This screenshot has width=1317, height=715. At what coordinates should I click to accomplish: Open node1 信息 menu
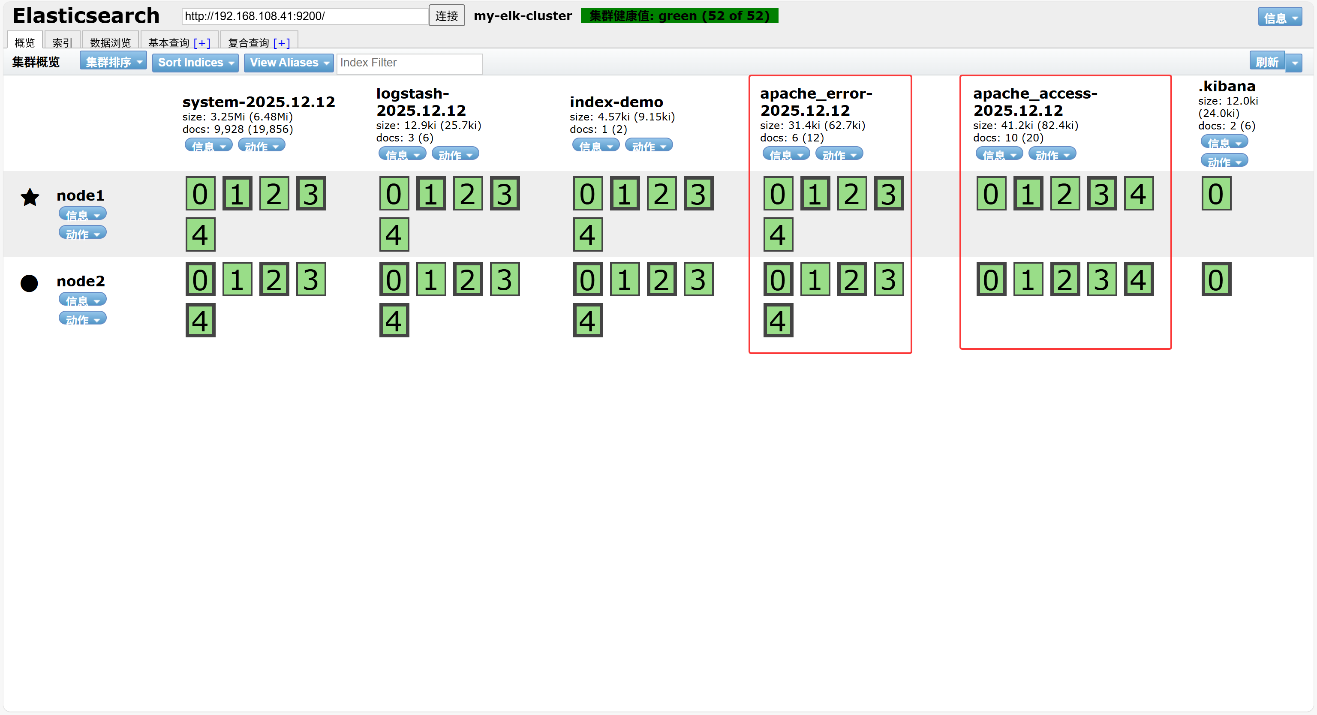pyautogui.click(x=83, y=213)
